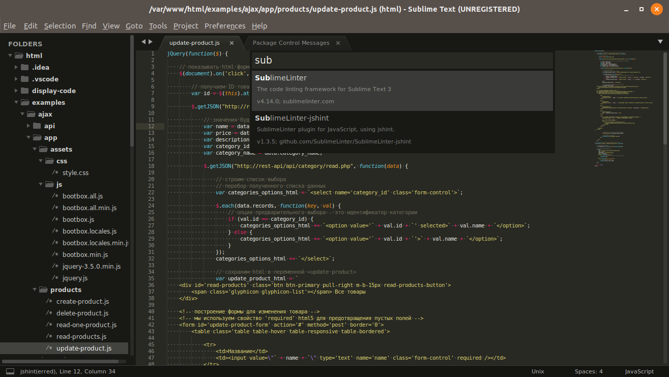669x377 pixels.
Task: Click the .vscode folder icon
Action: click(x=25, y=79)
